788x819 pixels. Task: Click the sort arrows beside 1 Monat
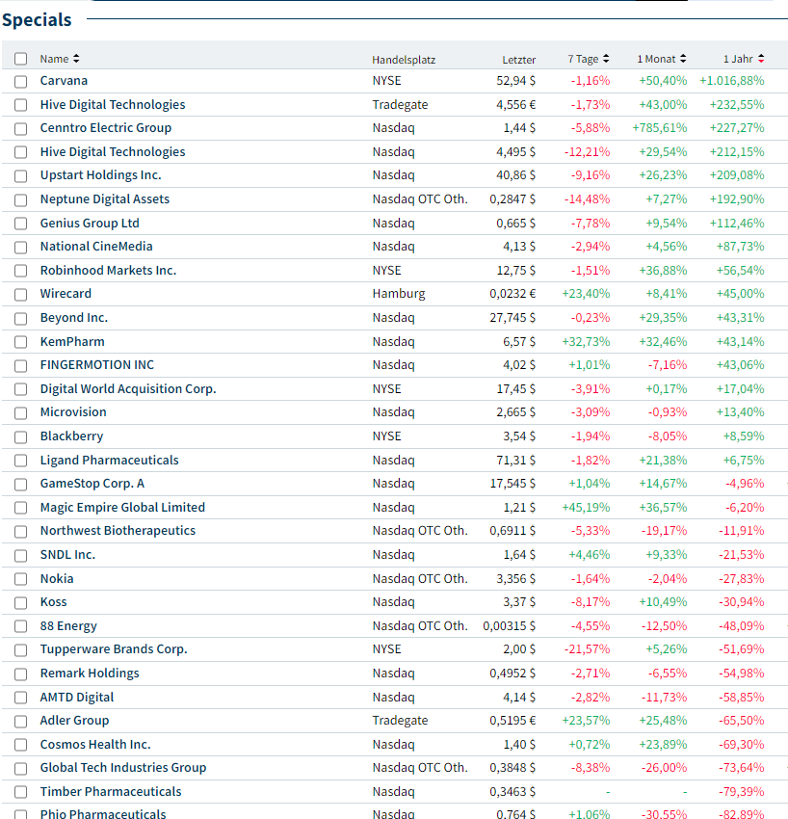[x=683, y=59]
